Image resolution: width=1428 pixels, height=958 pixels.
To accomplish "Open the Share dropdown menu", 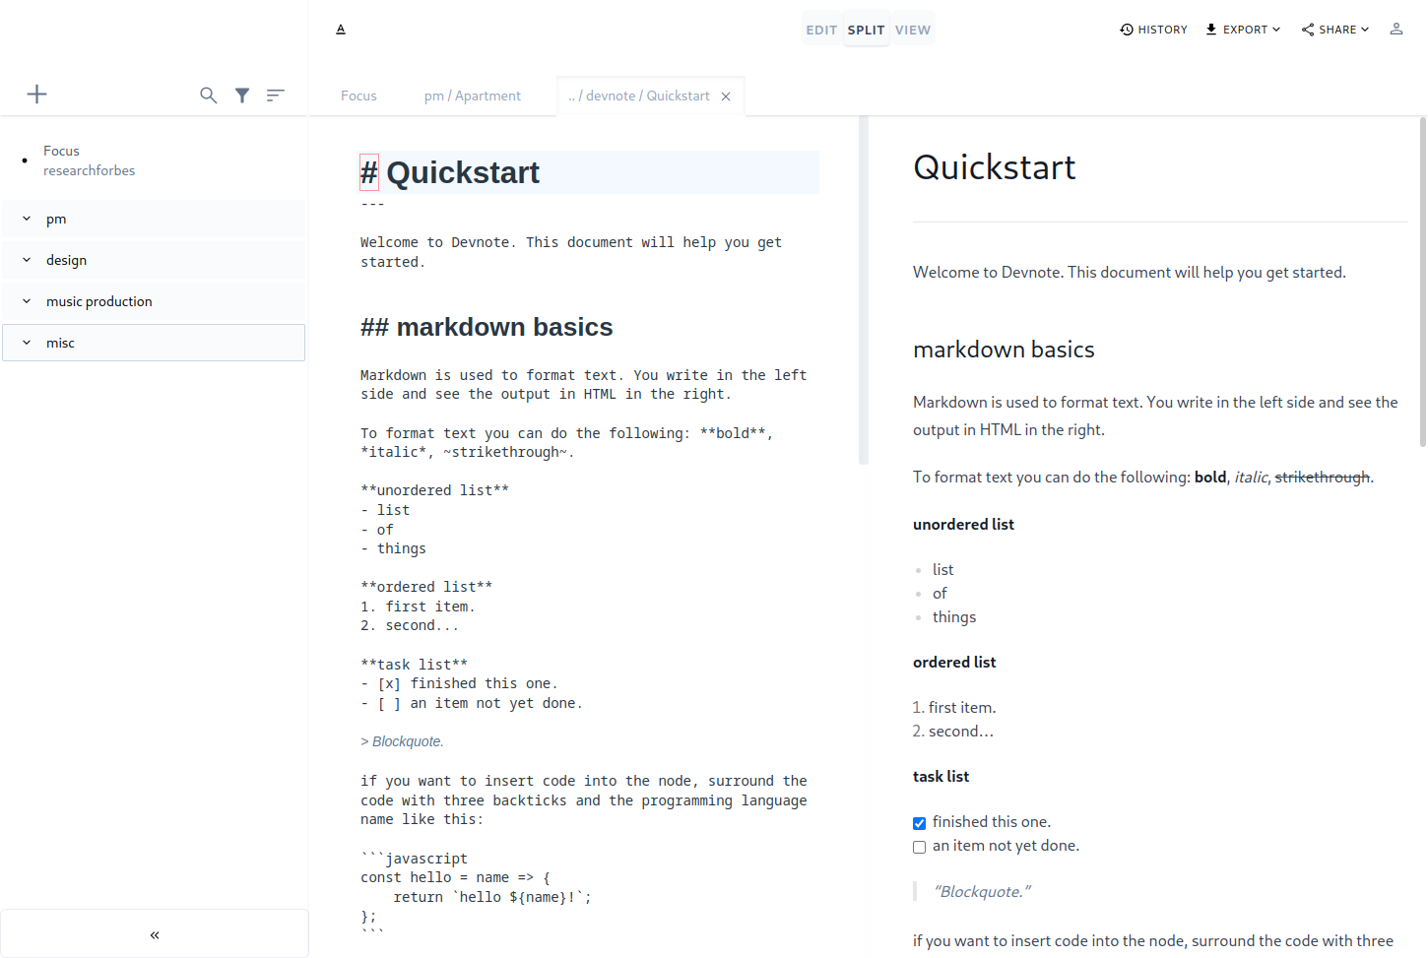I will click(x=1335, y=30).
